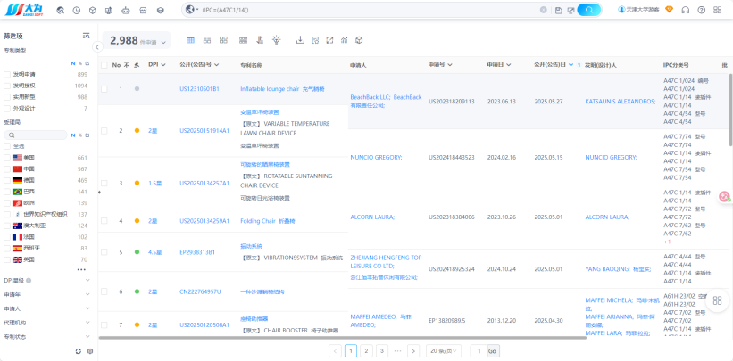Clear the search query with the X icon
733x361 pixels.
[x=543, y=10]
